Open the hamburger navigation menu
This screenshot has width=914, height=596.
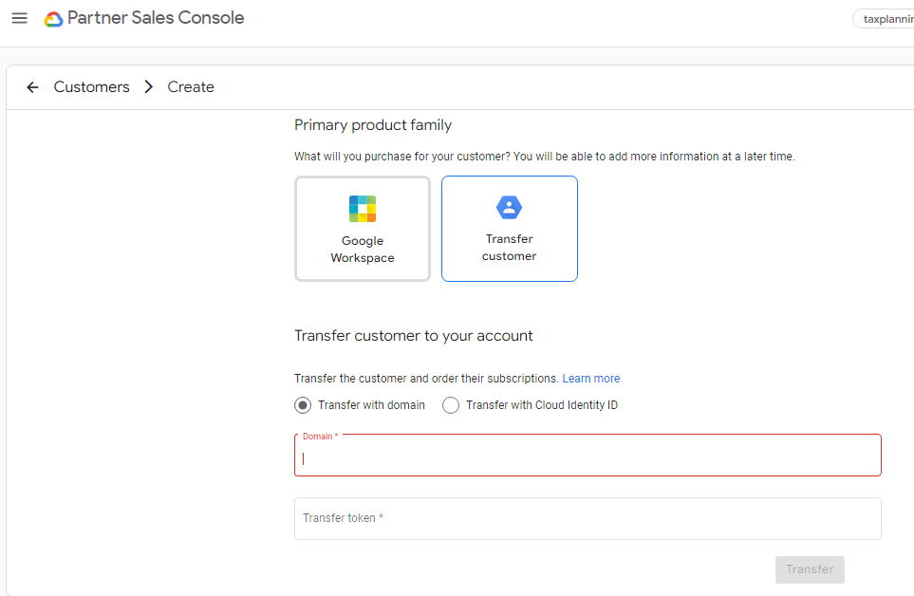coord(20,18)
